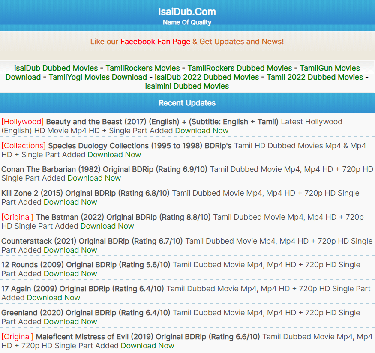The width and height of the screenshot is (375, 353).
Task: Download Now for The Batman
Action: pyautogui.click(x=107, y=226)
